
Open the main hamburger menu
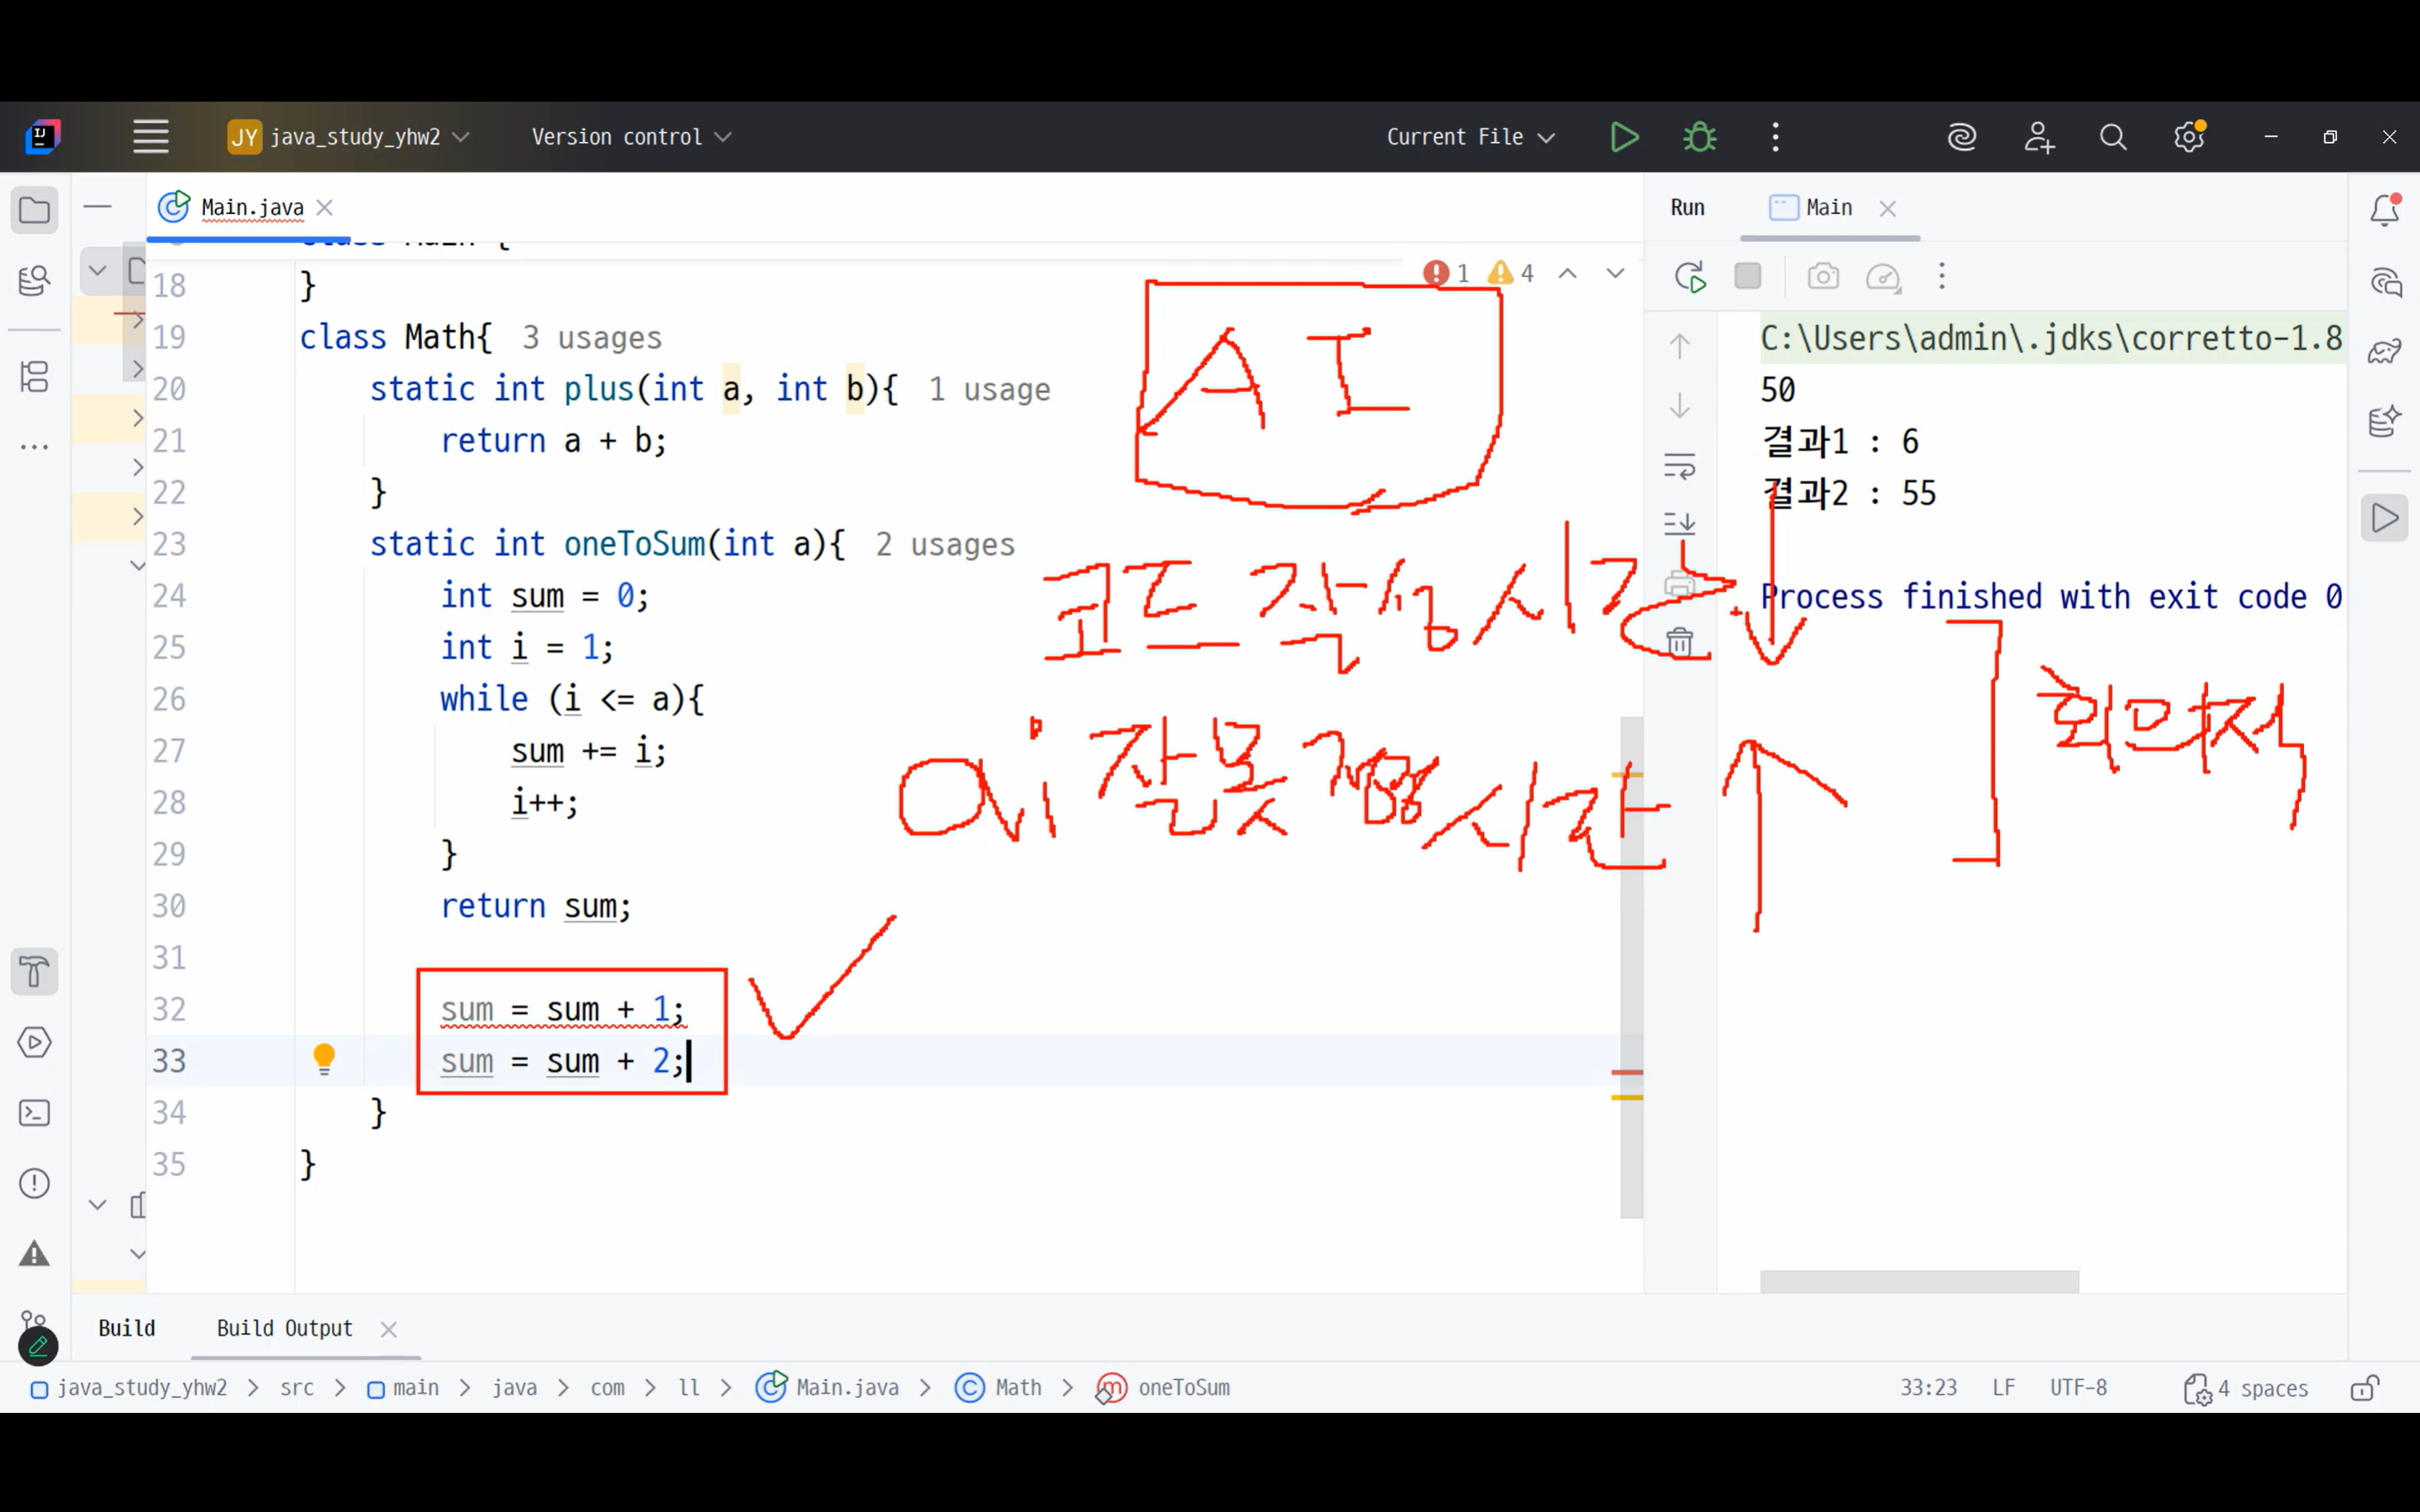pyautogui.click(x=151, y=137)
